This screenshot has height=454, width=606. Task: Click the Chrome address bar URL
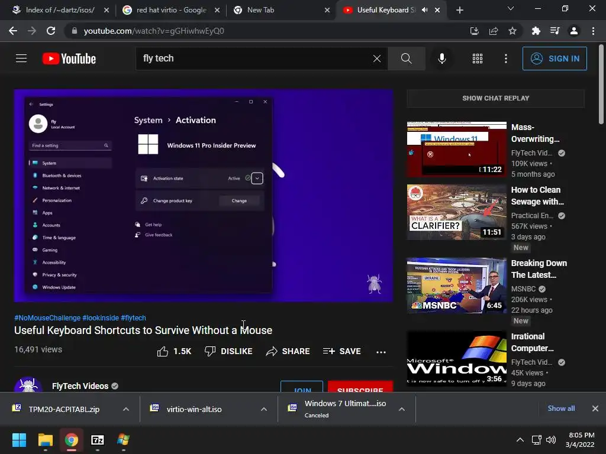pos(154,31)
